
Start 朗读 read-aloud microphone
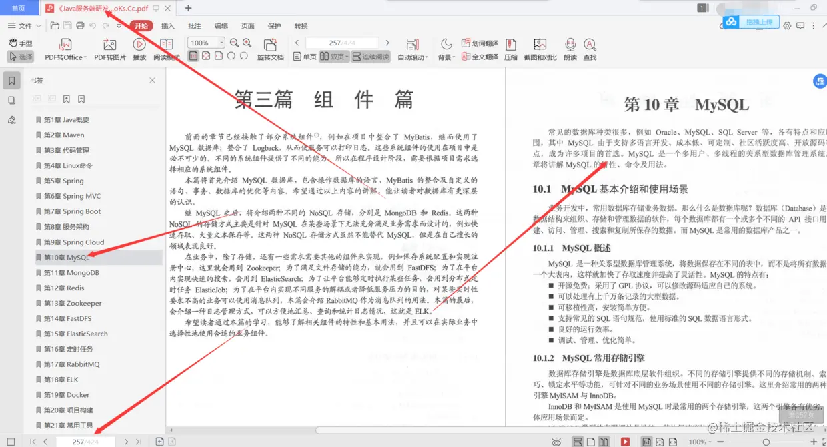tap(570, 50)
